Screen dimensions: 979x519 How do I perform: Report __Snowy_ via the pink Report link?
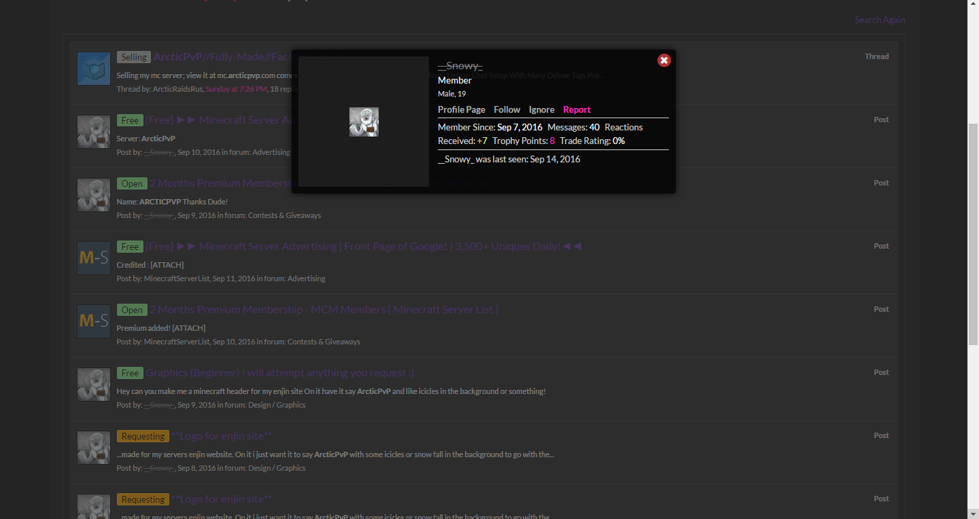[577, 109]
